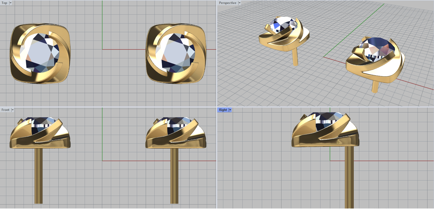Click the Top viewport title label

click(x=4, y=3)
